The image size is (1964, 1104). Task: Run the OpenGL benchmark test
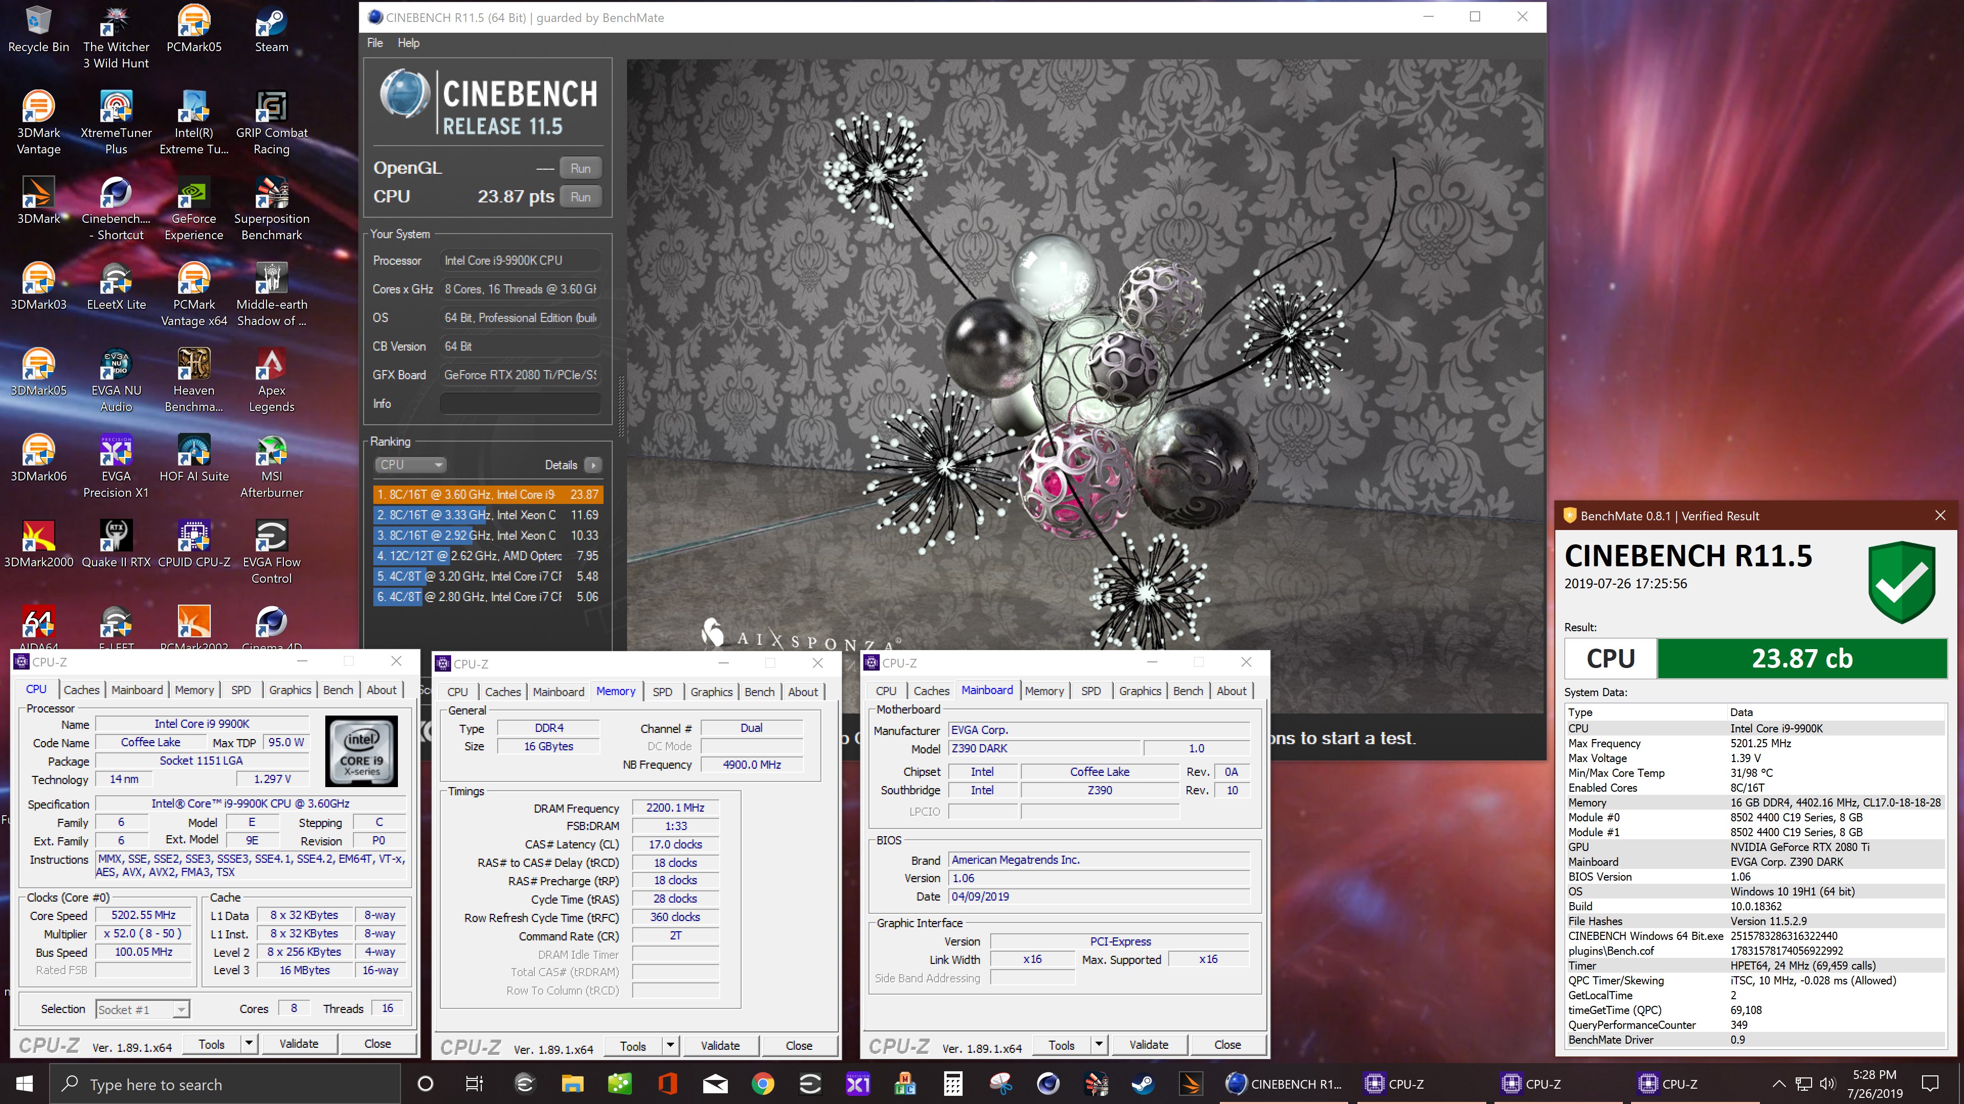(x=580, y=168)
